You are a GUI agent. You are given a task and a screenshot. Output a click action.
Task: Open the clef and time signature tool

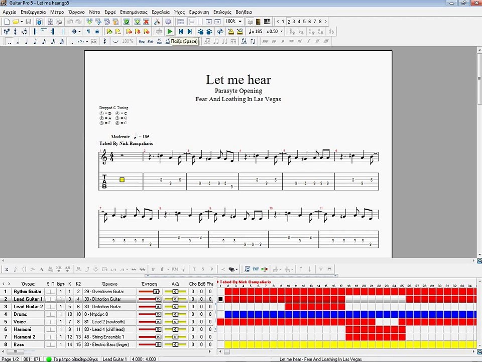tap(15, 31)
